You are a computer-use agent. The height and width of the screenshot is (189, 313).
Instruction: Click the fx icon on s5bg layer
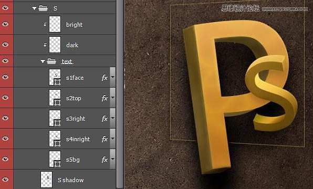click(x=105, y=160)
